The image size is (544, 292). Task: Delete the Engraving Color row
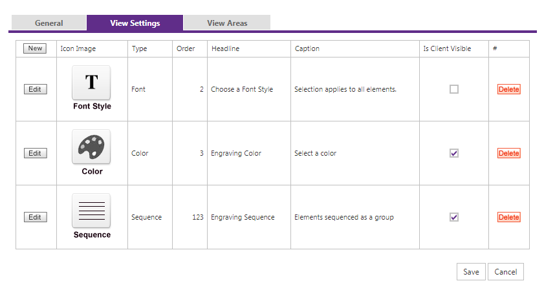508,153
